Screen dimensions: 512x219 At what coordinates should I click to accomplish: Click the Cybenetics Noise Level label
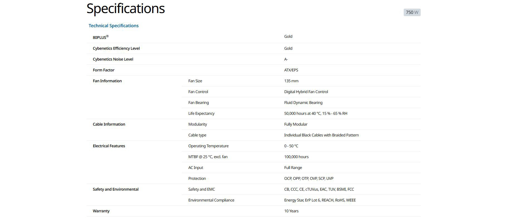click(x=113, y=59)
